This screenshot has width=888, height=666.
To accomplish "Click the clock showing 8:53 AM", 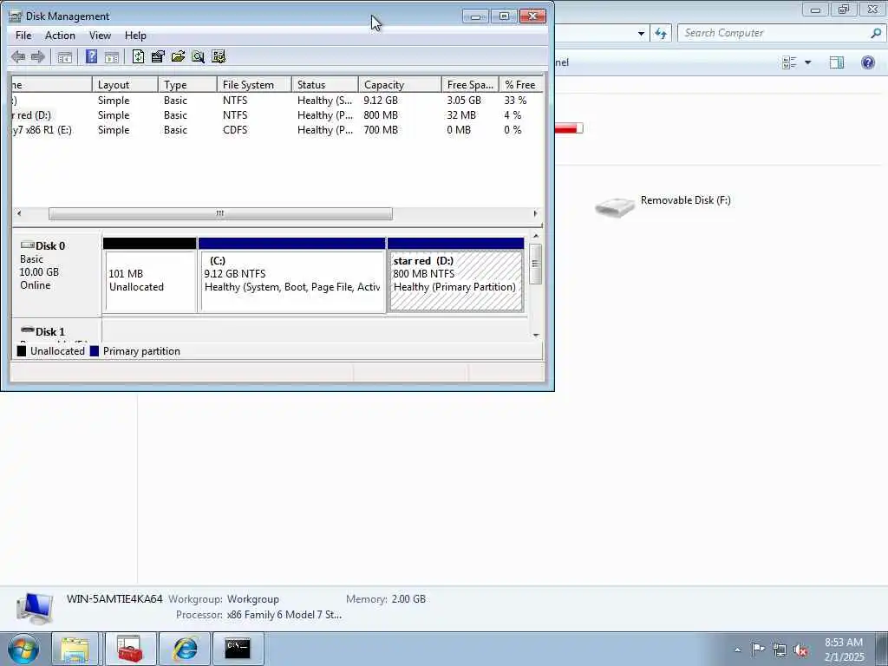I will (844, 643).
